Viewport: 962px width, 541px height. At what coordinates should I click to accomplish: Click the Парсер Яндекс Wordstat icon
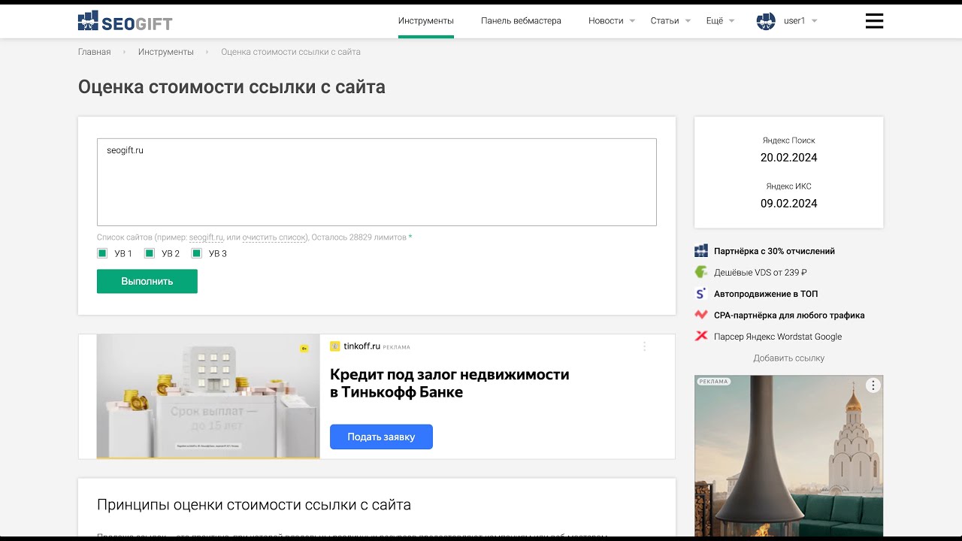click(x=701, y=337)
